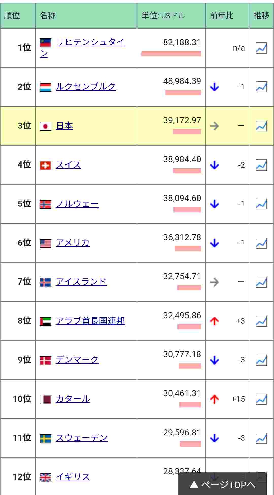Open the イギリス link
The width and height of the screenshot is (274, 495).
tap(73, 477)
